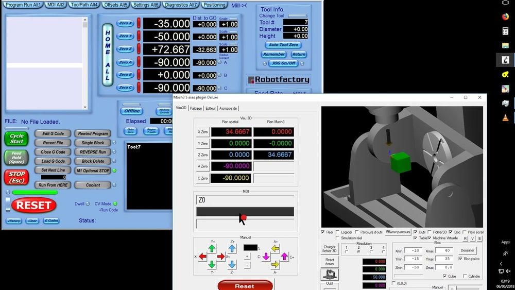515x290 pixels.
Task: Click the Zero B button in Mach3
Action: pyautogui.click(x=126, y=75)
